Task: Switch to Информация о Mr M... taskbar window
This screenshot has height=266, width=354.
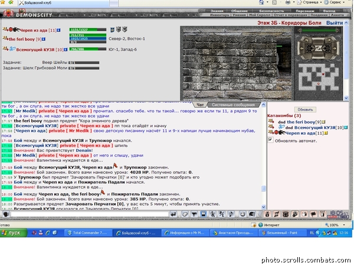Action: pos(185,233)
